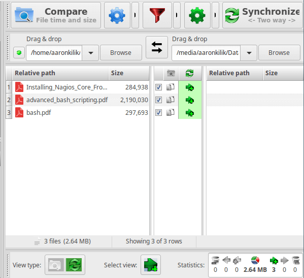Click create-left plus statistics icon

(x=237, y=260)
